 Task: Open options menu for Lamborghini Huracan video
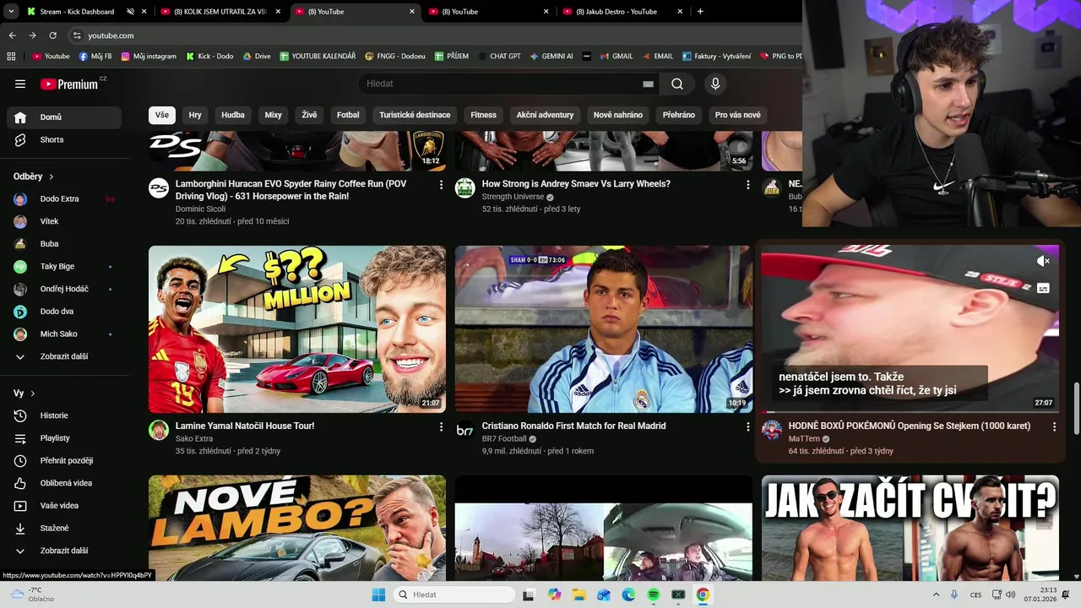(441, 184)
